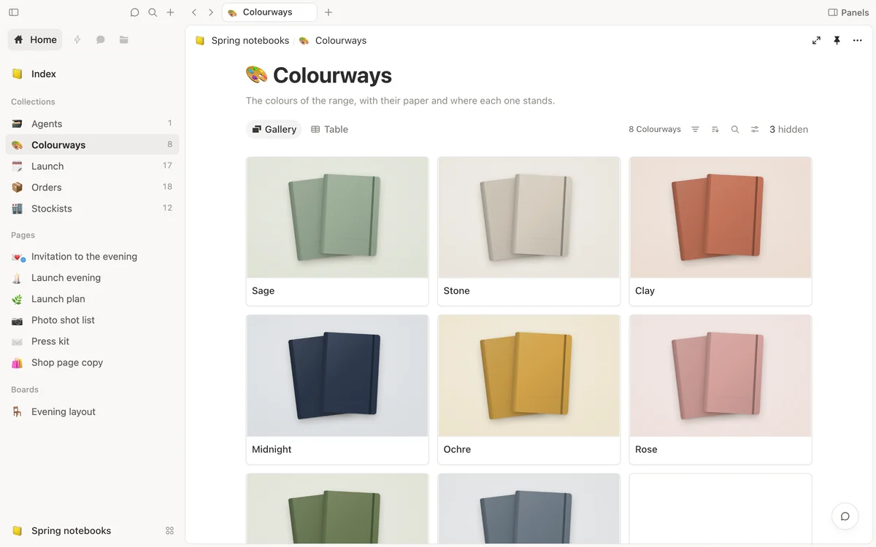Open the Ochre notebook thumbnail

pos(529,376)
